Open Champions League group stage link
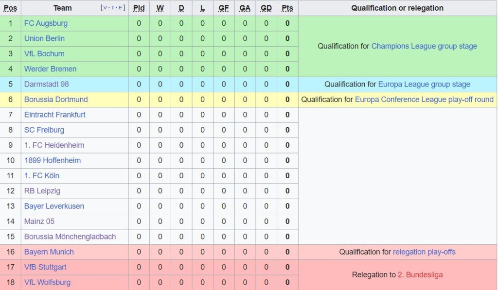 pyautogui.click(x=424, y=46)
